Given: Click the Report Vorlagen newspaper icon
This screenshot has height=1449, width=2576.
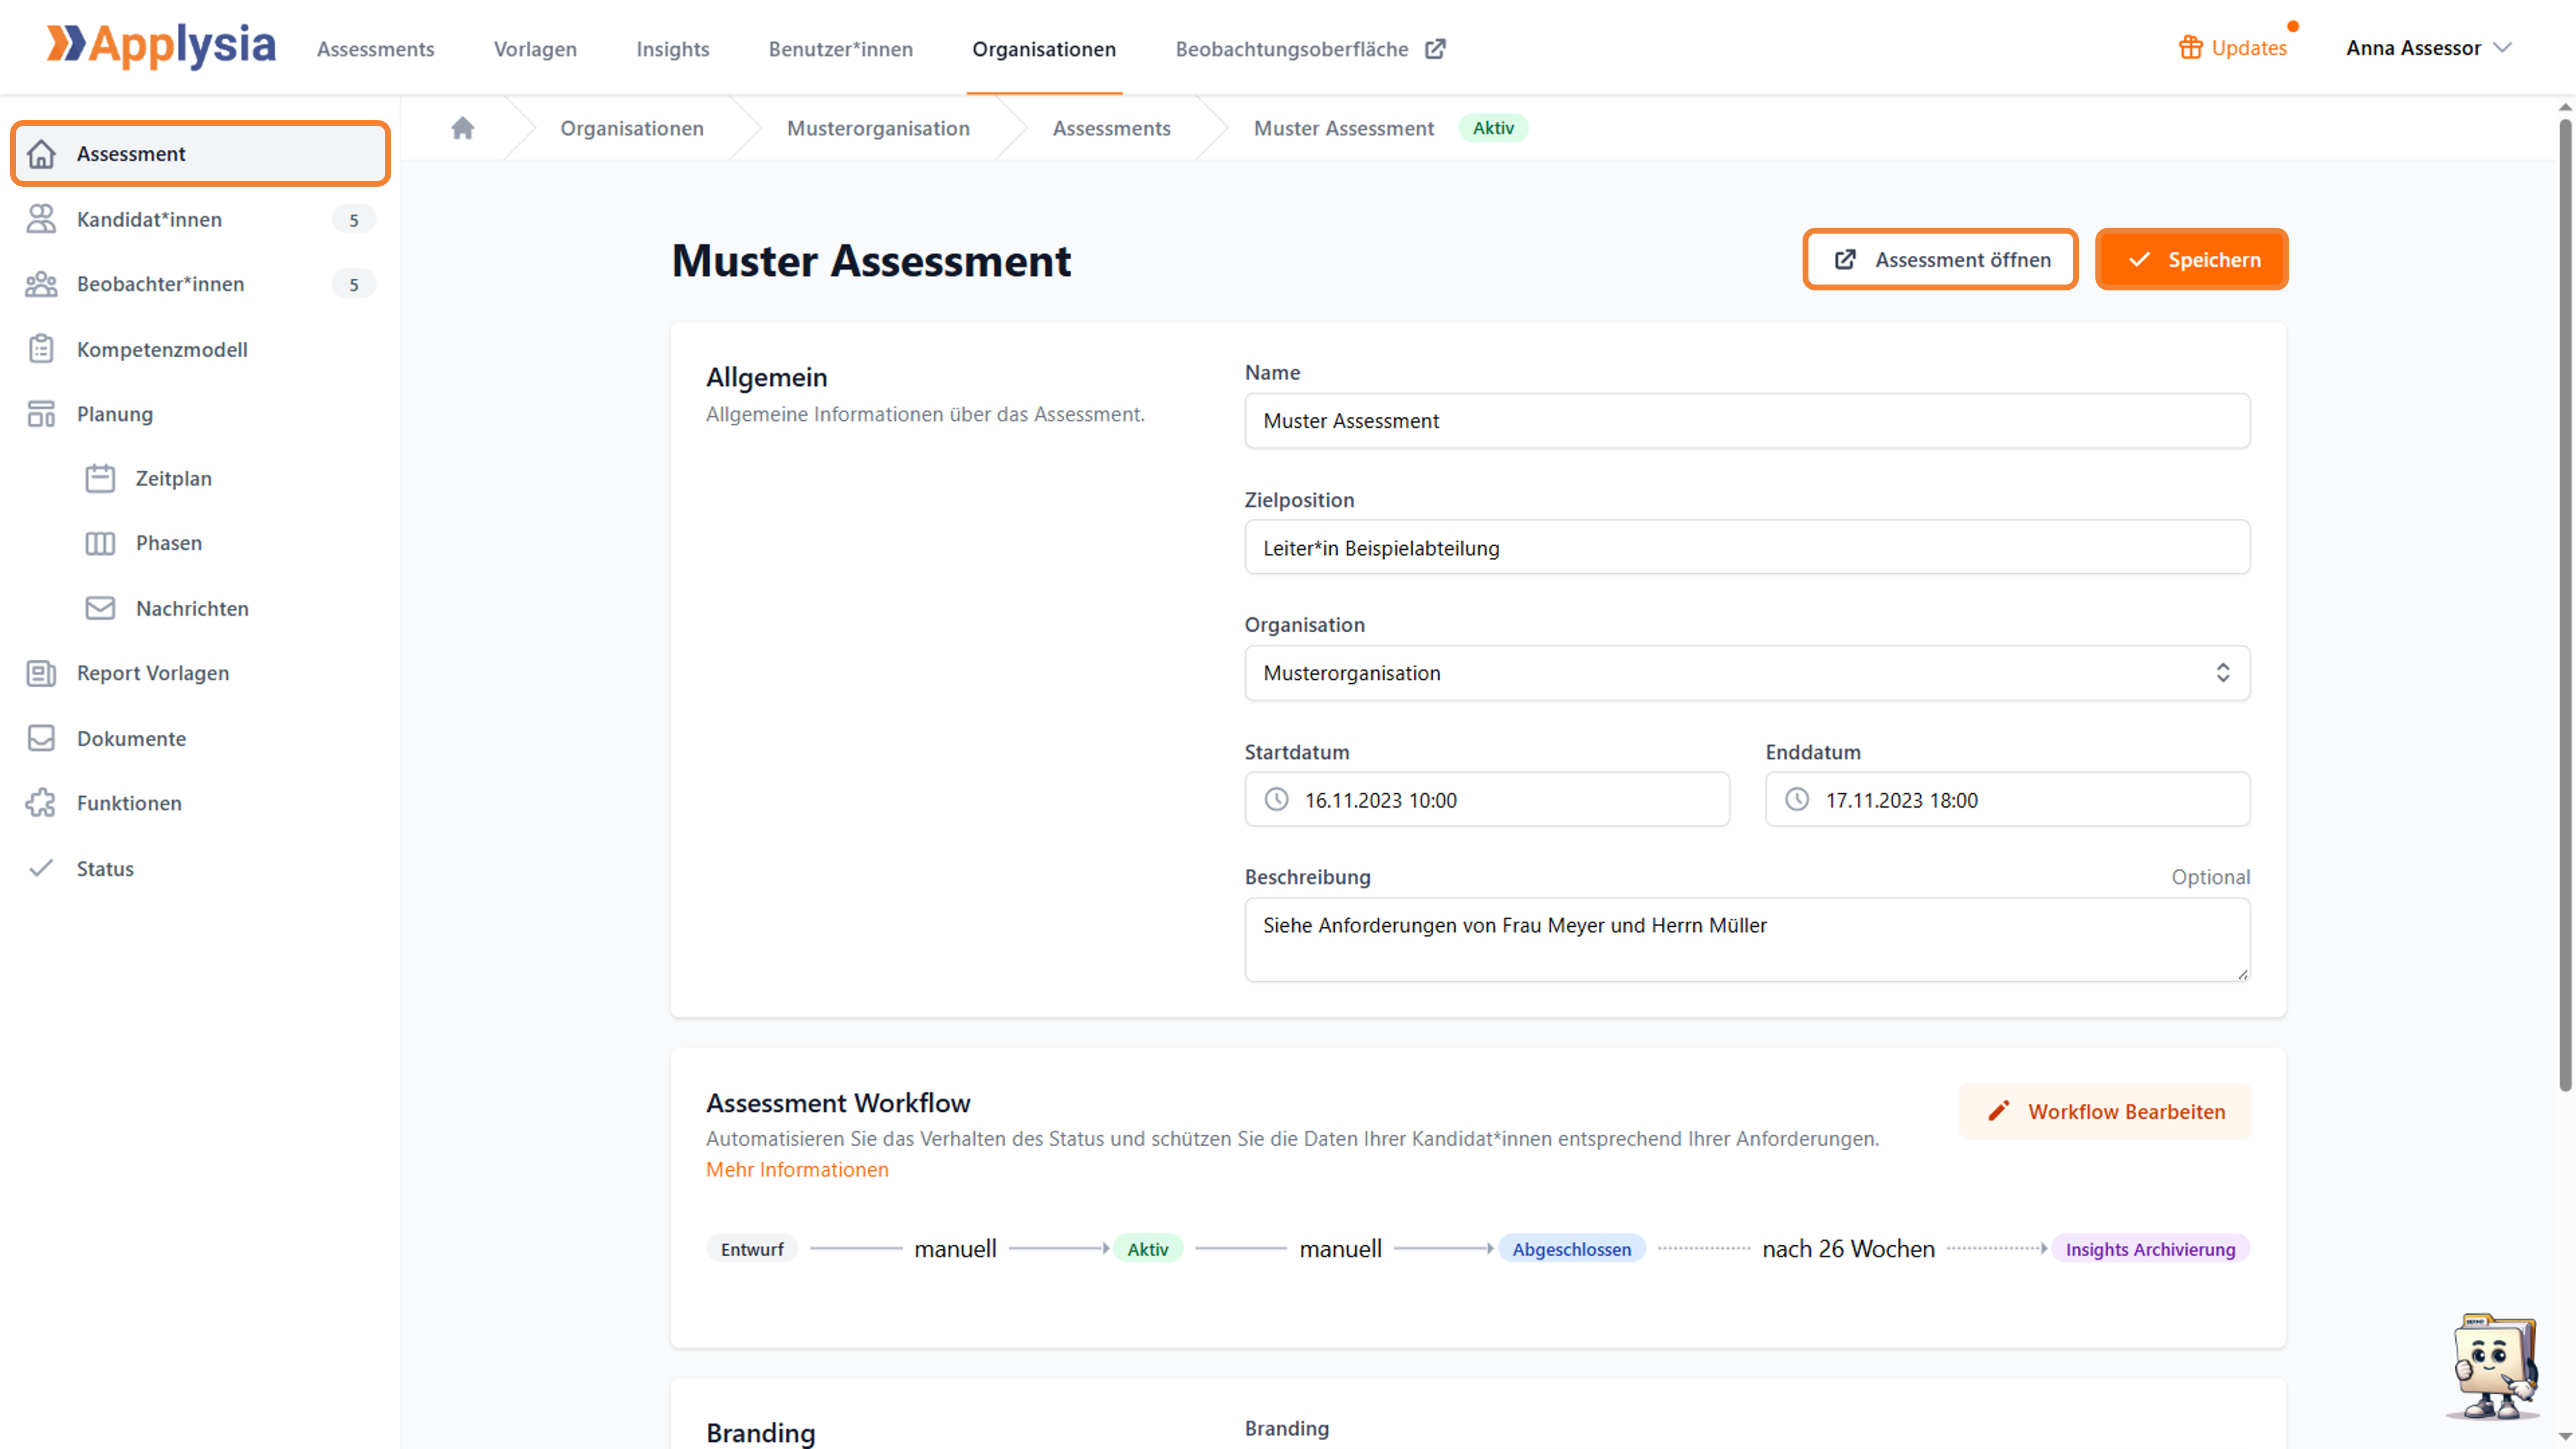Looking at the screenshot, I should click(x=41, y=673).
